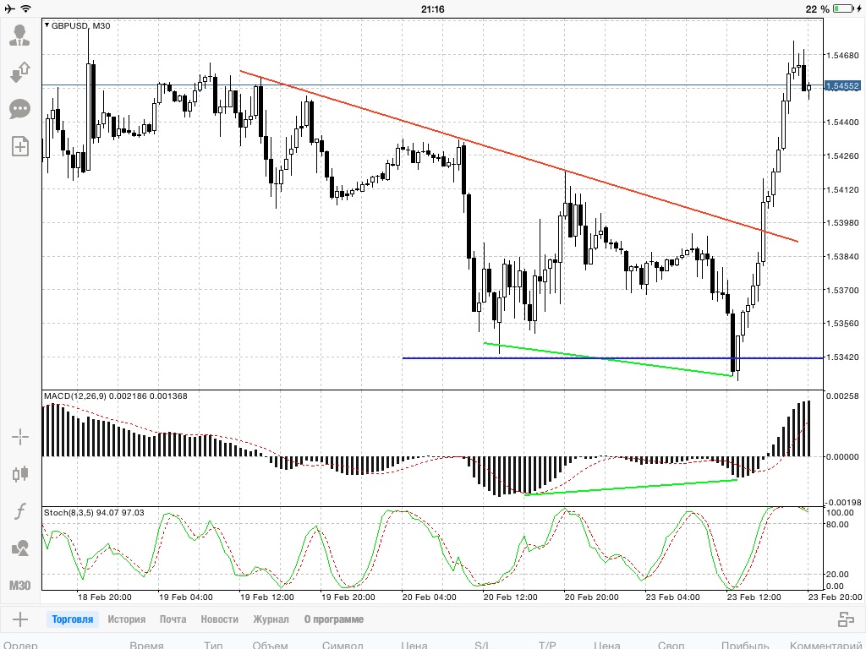
Task: Open the indicators function icon
Action: (x=20, y=511)
